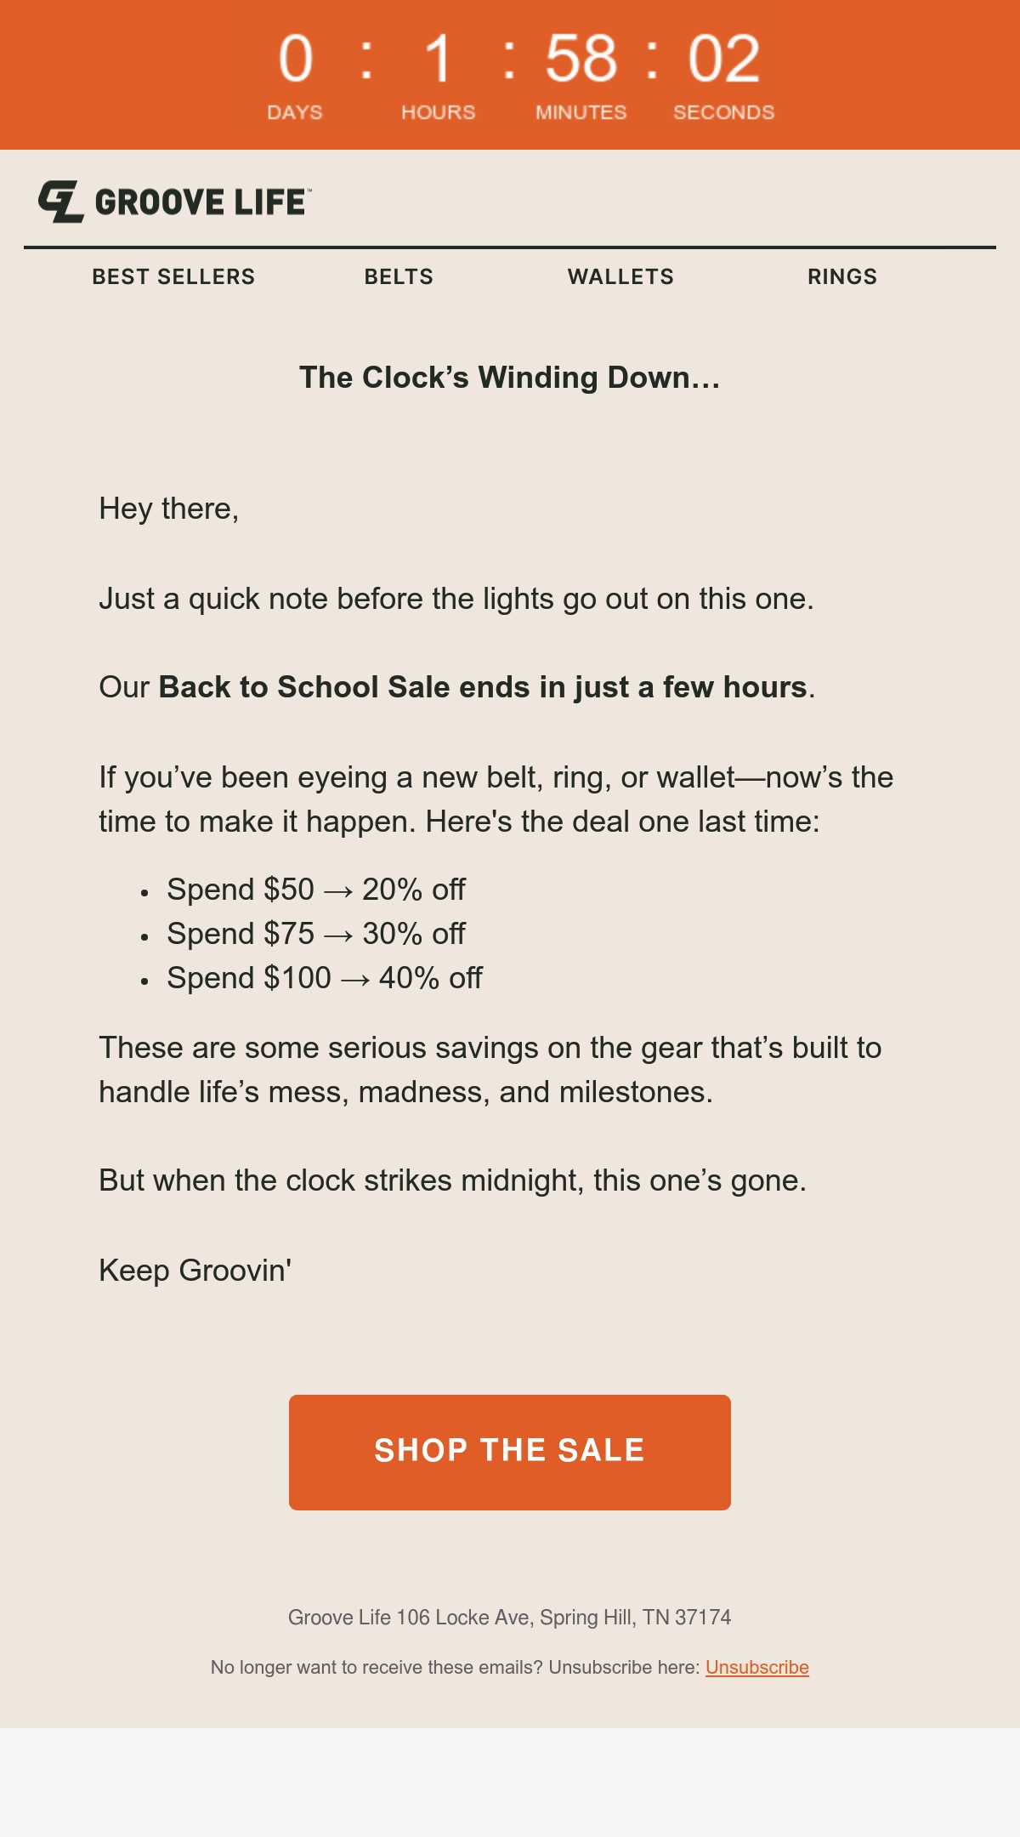Viewport: 1020px width, 1837px height.
Task: Click the Hey there greeting line
Action: coord(169,509)
